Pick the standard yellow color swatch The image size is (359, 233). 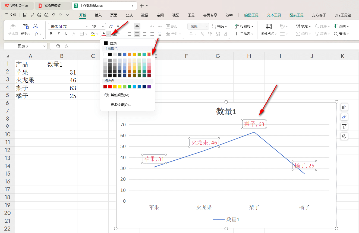click(x=120, y=87)
